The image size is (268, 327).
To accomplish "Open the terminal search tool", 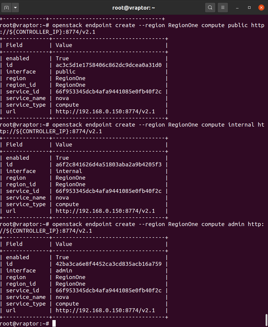I will [210, 8].
